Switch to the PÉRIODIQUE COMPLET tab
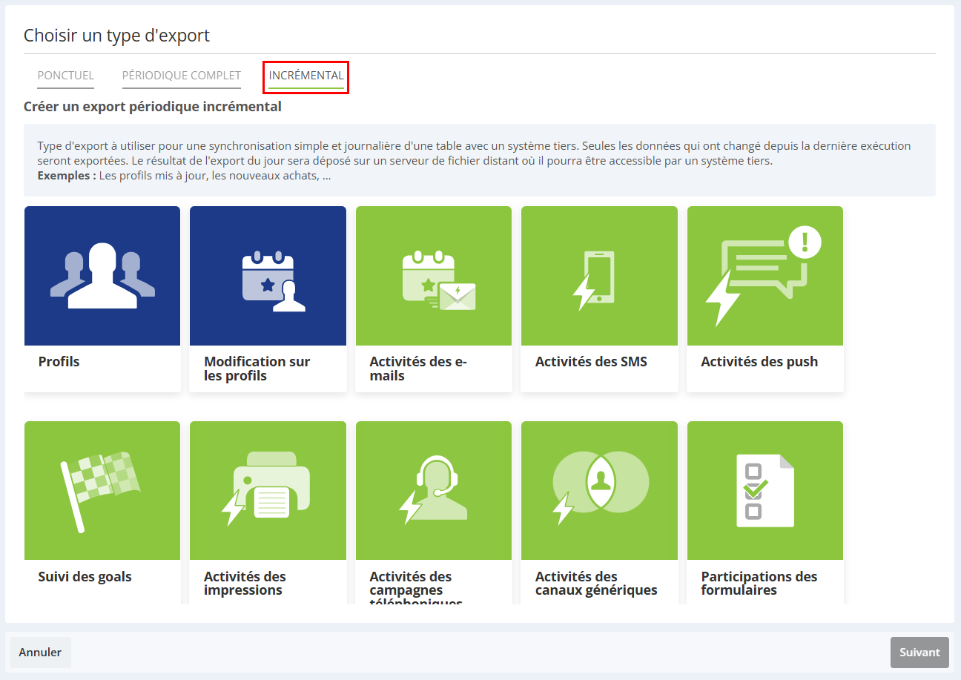The width and height of the screenshot is (961, 680). click(182, 76)
